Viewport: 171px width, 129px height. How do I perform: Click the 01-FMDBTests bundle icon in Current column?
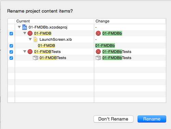[x=35, y=58]
